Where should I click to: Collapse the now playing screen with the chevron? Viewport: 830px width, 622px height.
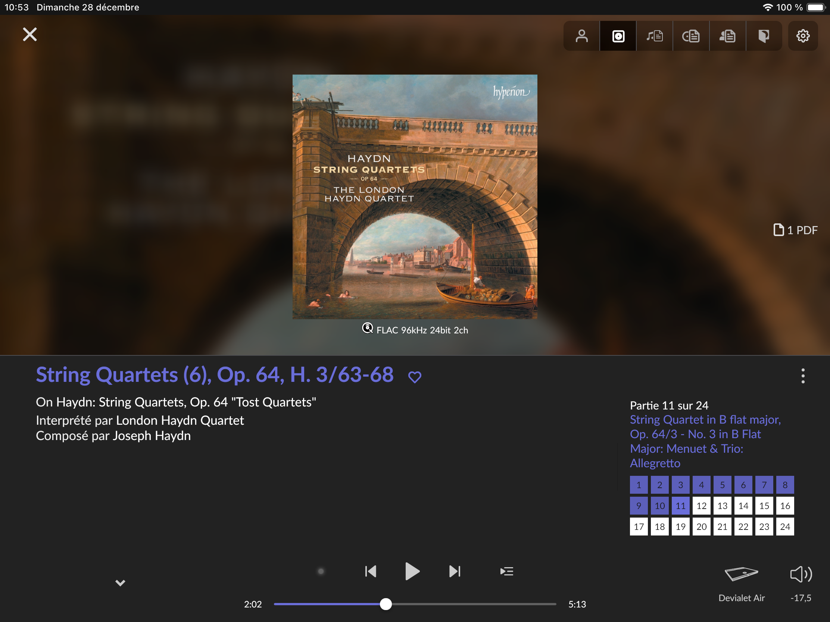pyautogui.click(x=120, y=582)
